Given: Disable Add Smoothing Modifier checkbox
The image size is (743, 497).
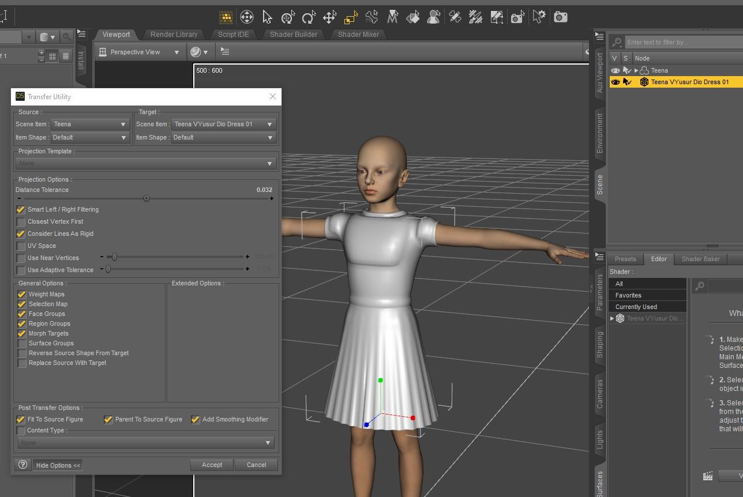Looking at the screenshot, I should click(x=196, y=420).
